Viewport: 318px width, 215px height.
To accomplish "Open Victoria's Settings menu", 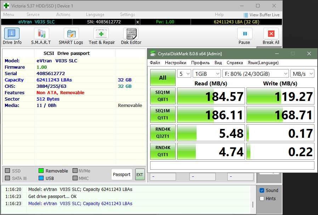I will (x=127, y=15).
